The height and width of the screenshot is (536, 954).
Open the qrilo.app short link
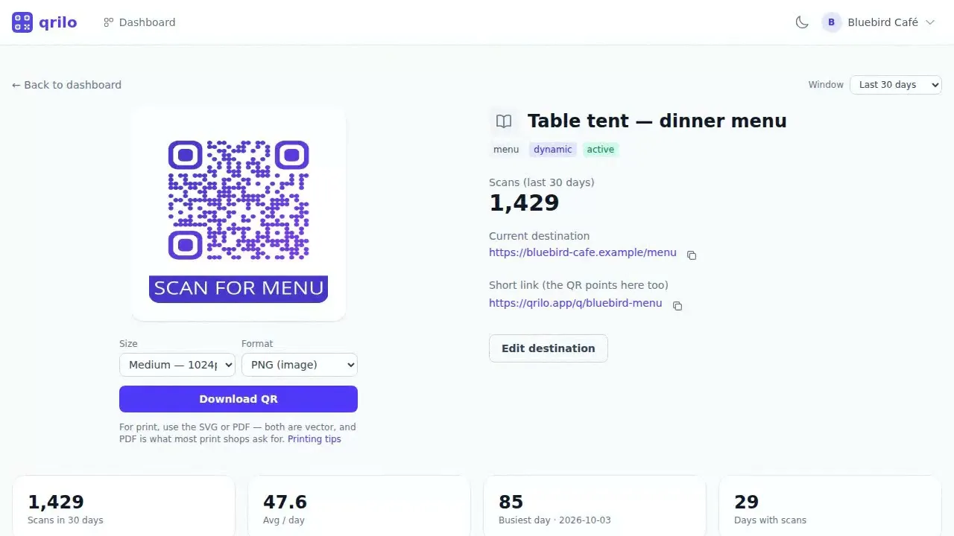[x=575, y=303]
